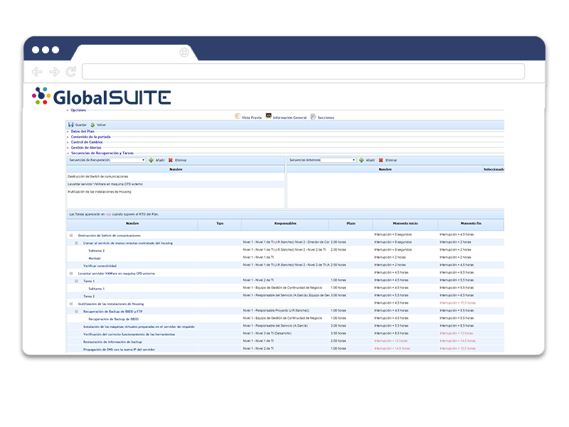Expand the Control de Cambios section
This screenshot has width=569, height=427.
click(85, 142)
